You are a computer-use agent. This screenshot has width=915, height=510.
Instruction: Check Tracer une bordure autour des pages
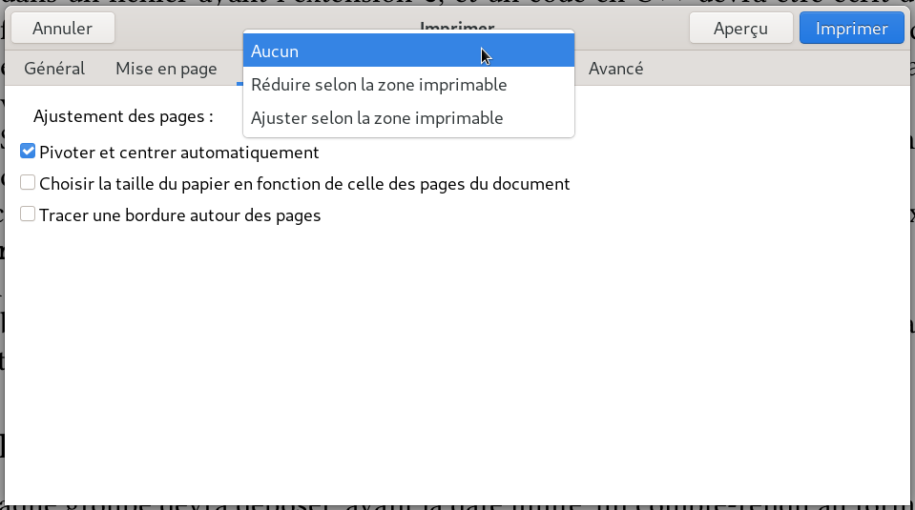[x=28, y=214]
